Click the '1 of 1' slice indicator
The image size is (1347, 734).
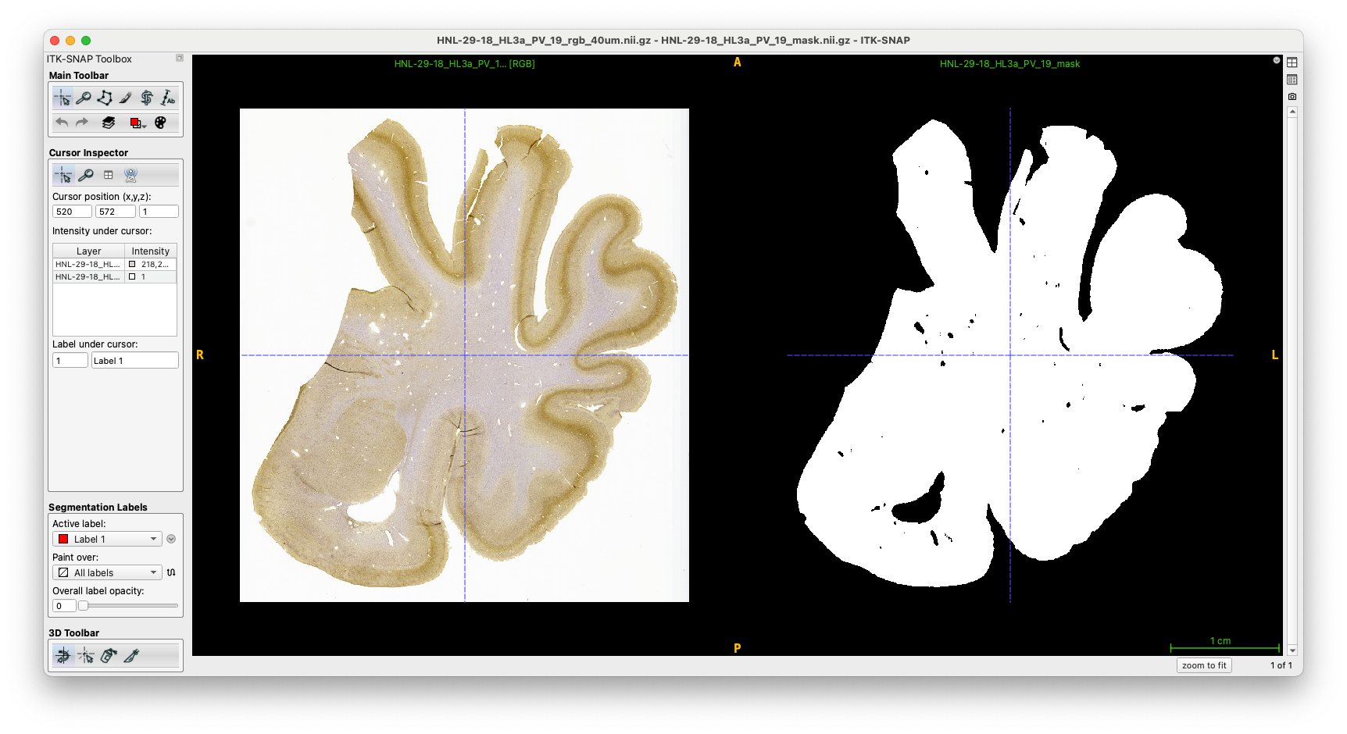click(x=1281, y=665)
